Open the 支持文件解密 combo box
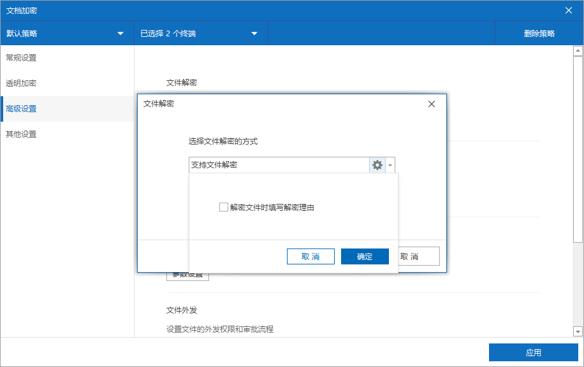This screenshot has width=584, height=367. pos(279,165)
